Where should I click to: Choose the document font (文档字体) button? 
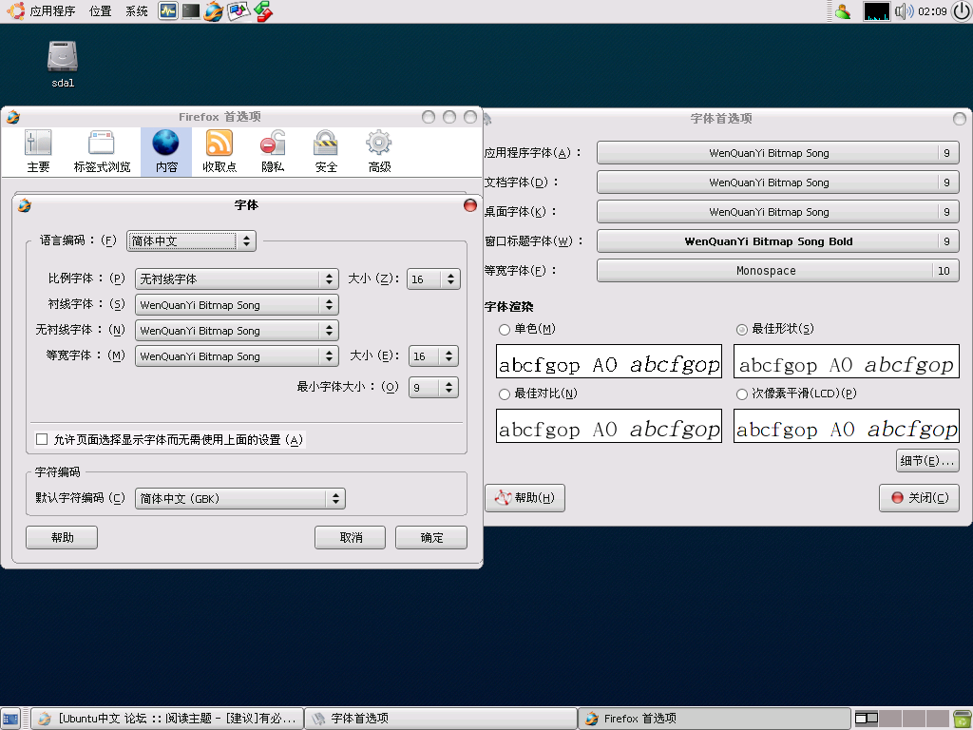778,182
